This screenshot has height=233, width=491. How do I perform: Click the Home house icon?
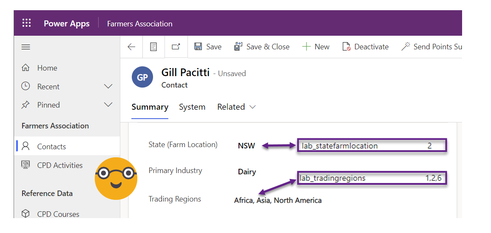point(26,68)
